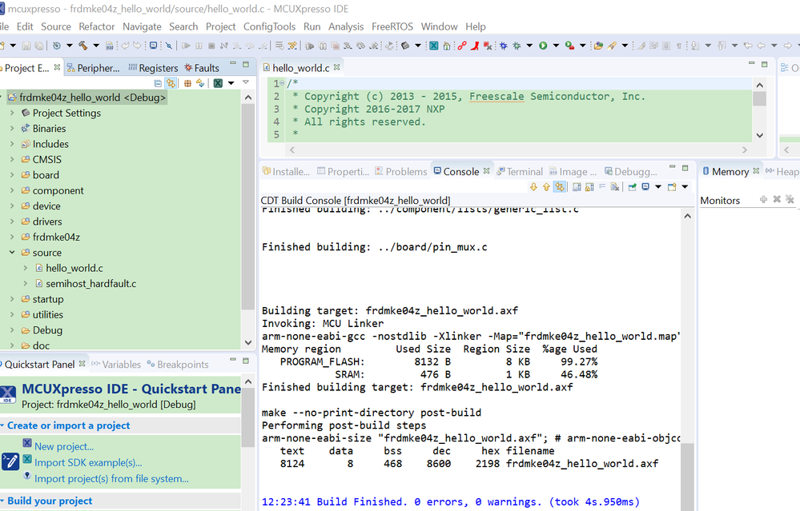Close the hello_world.c editor tab
Screen dimensions: 800x511
[336, 66]
